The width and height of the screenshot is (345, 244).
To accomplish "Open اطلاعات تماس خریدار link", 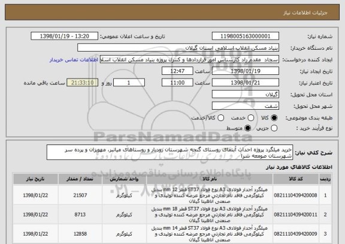I will pos(74,60).
